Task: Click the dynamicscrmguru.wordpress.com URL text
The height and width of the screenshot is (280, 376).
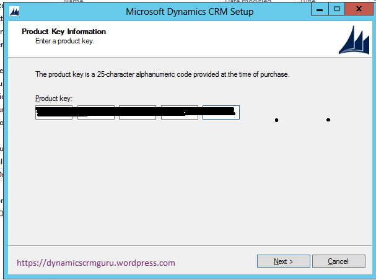Action: tap(96, 263)
